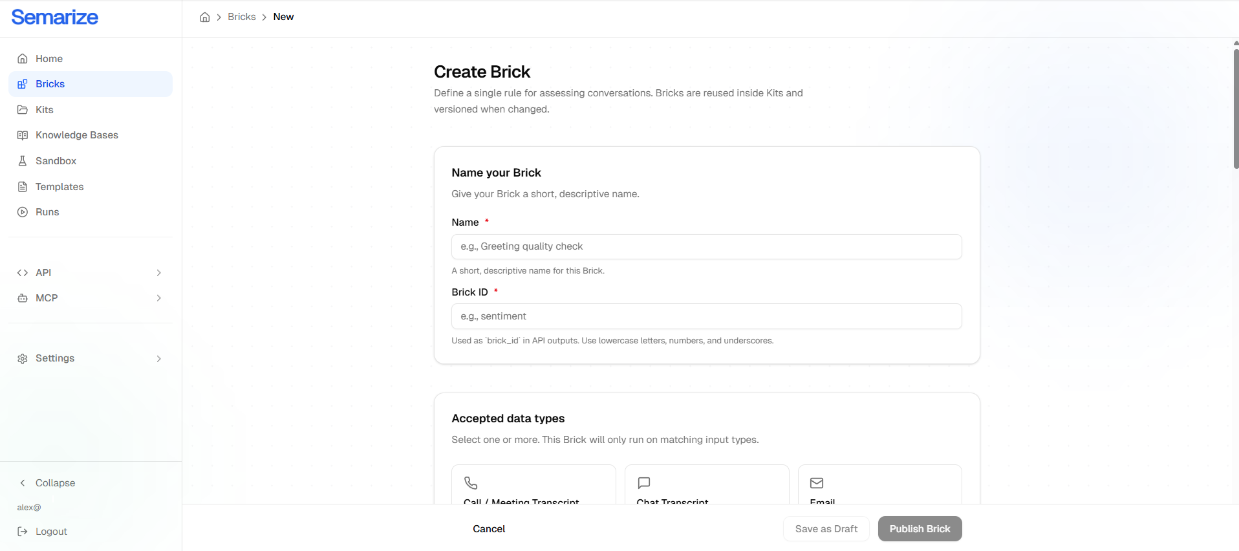Open the Knowledge Bases page
This screenshot has width=1239, height=551.
pyautogui.click(x=76, y=135)
